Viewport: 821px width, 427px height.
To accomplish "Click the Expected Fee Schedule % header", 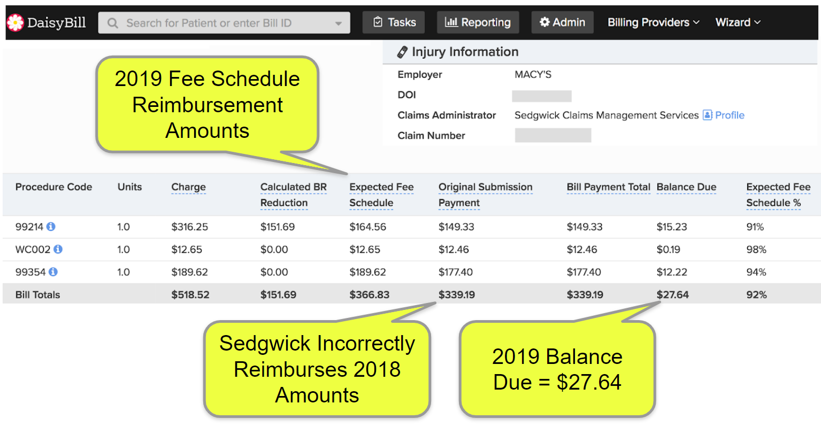I will tap(778, 195).
